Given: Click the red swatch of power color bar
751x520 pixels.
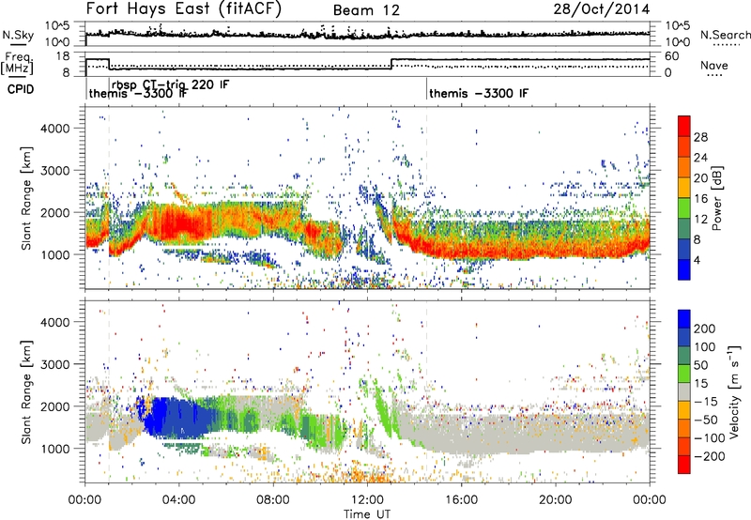Looking at the screenshot, I should (x=684, y=126).
